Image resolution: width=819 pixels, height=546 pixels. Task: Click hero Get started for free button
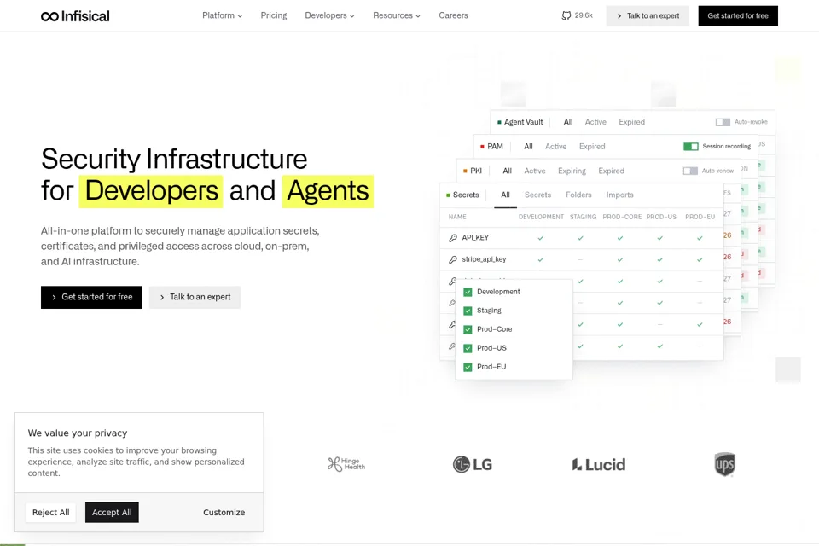[91, 297]
